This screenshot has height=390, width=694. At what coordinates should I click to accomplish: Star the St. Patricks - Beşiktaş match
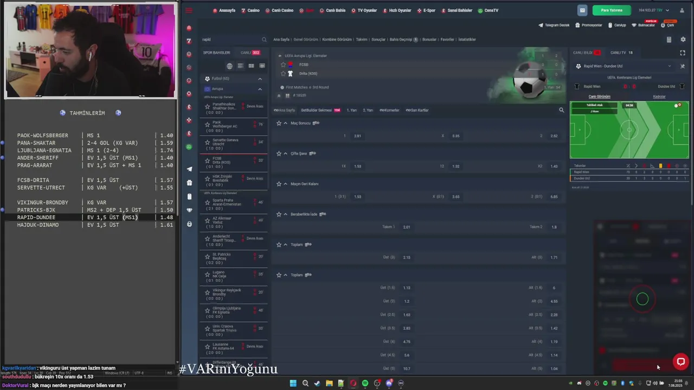207,256
